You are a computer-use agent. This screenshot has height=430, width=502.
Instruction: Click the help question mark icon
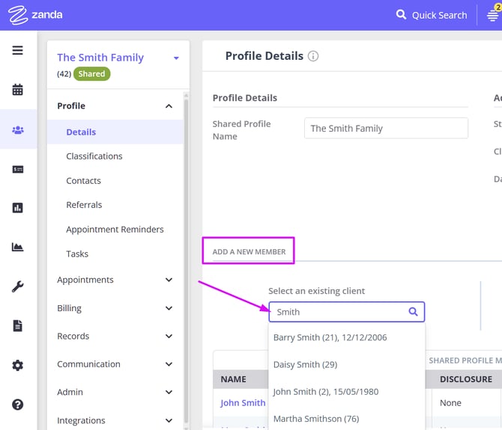point(17,405)
